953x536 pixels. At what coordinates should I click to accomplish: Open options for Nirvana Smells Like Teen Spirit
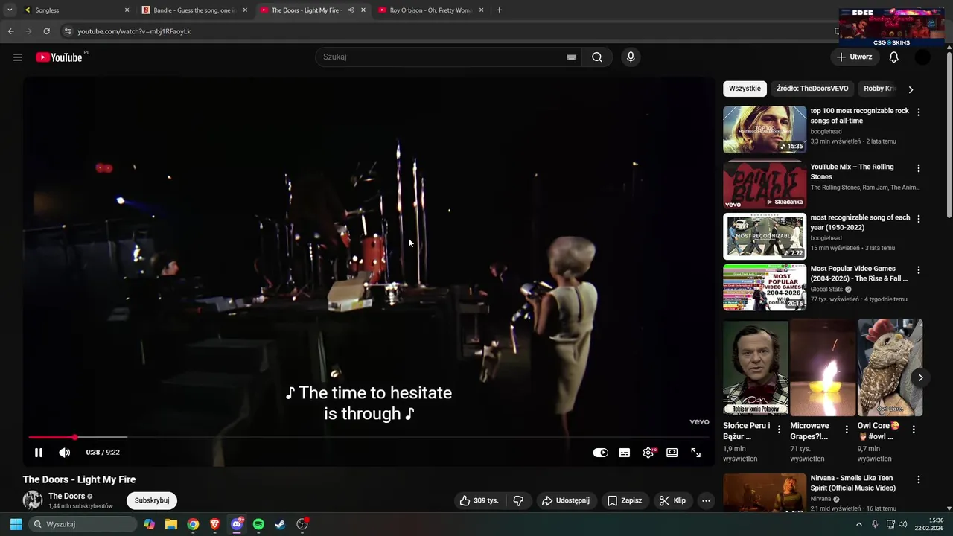tap(918, 480)
